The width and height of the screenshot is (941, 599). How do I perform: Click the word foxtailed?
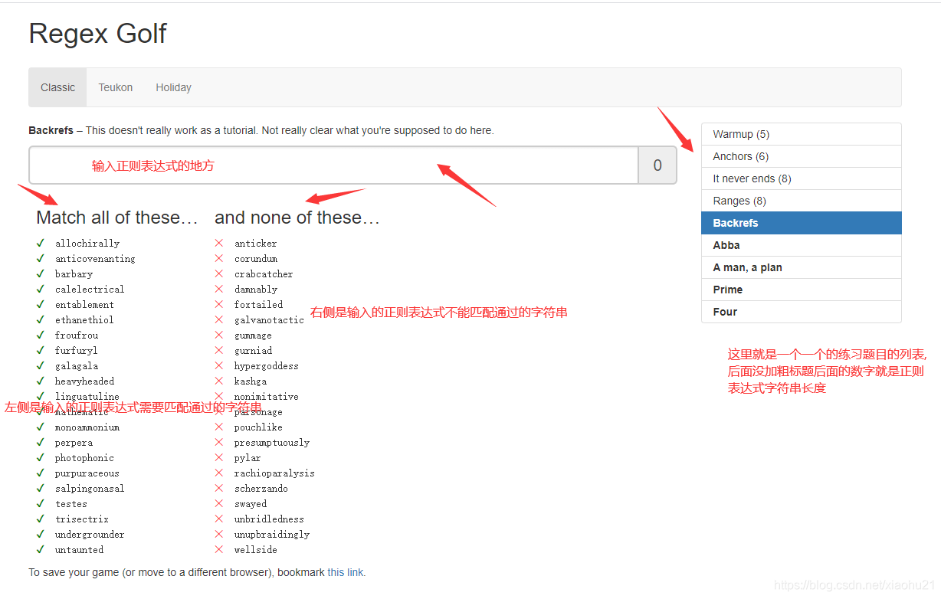coord(258,305)
